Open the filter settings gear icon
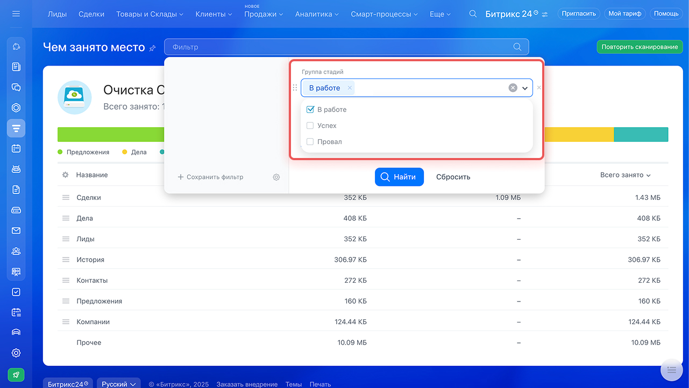 coord(276,177)
